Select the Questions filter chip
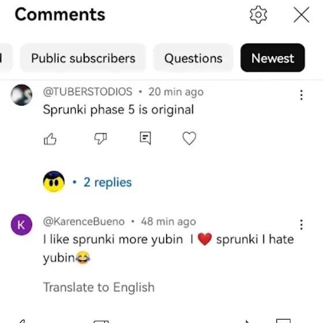The image size is (323, 323). 193,58
